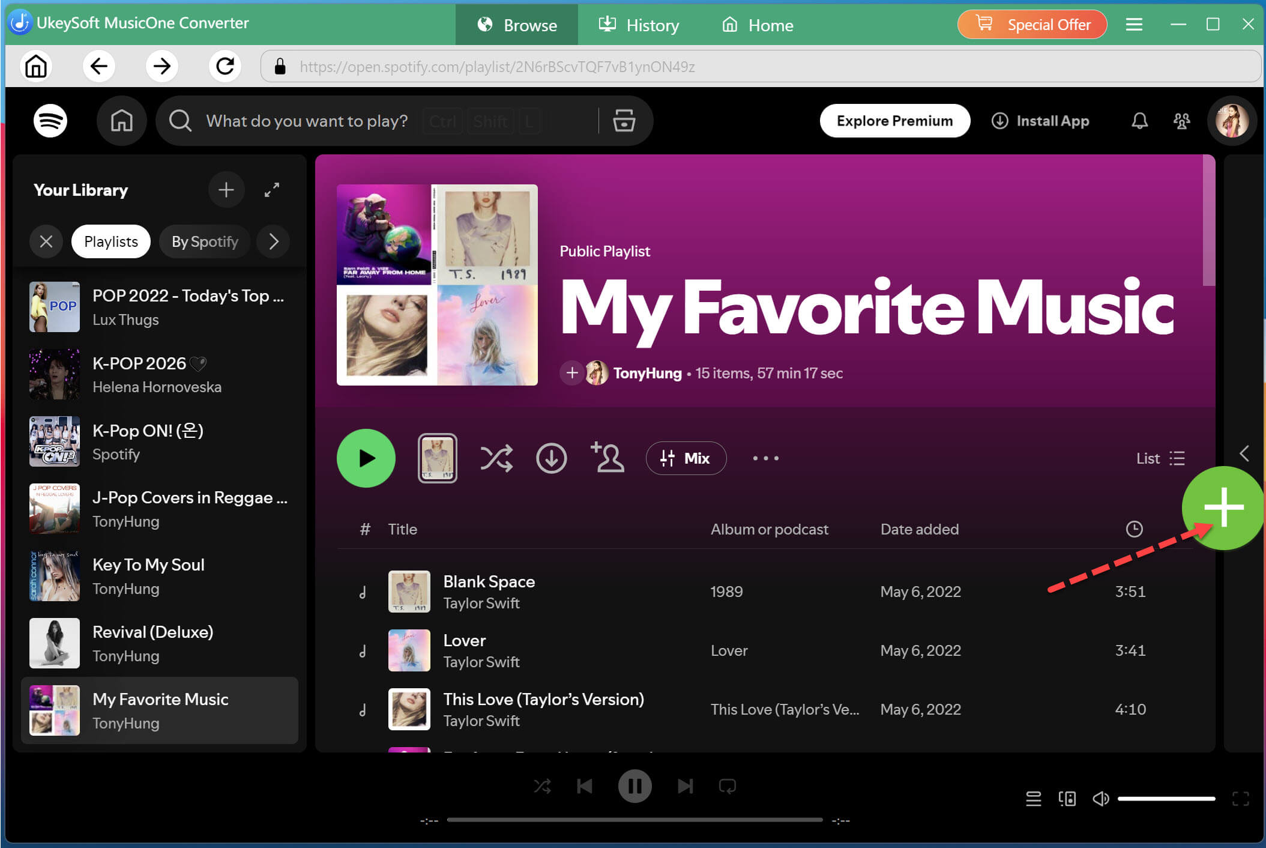Collapse right panel with chevron arrow
The image size is (1266, 848).
[1244, 453]
